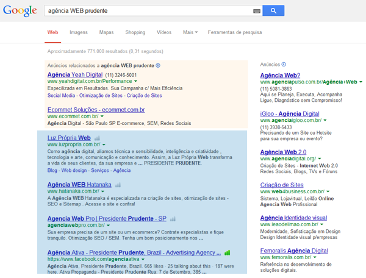Expand arrow beside www.leaodelimao.com.br/

322,224
